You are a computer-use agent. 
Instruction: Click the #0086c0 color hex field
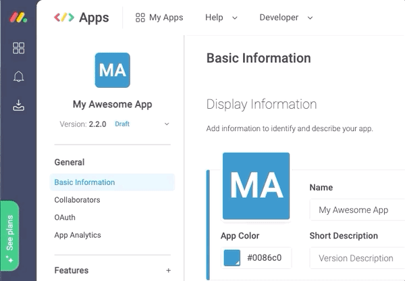pos(264,258)
